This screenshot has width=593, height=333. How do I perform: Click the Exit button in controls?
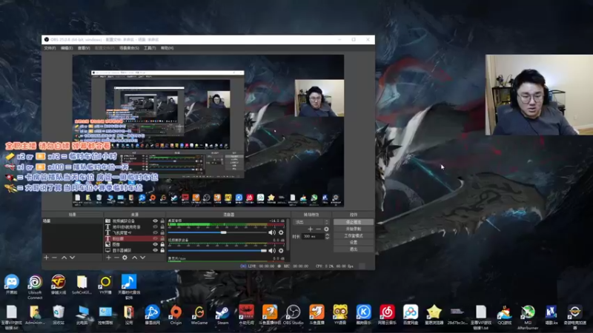(x=354, y=249)
